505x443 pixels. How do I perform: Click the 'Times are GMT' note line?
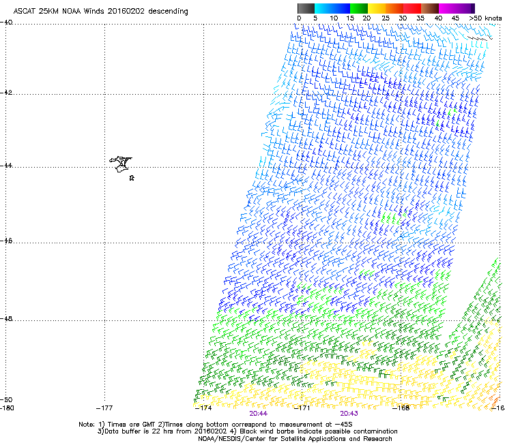[x=215, y=425]
